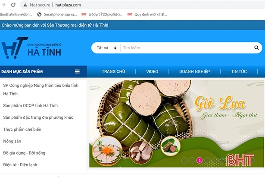
Task: Select slide indicator 4 on banner
Action: pyautogui.click(x=207, y=161)
